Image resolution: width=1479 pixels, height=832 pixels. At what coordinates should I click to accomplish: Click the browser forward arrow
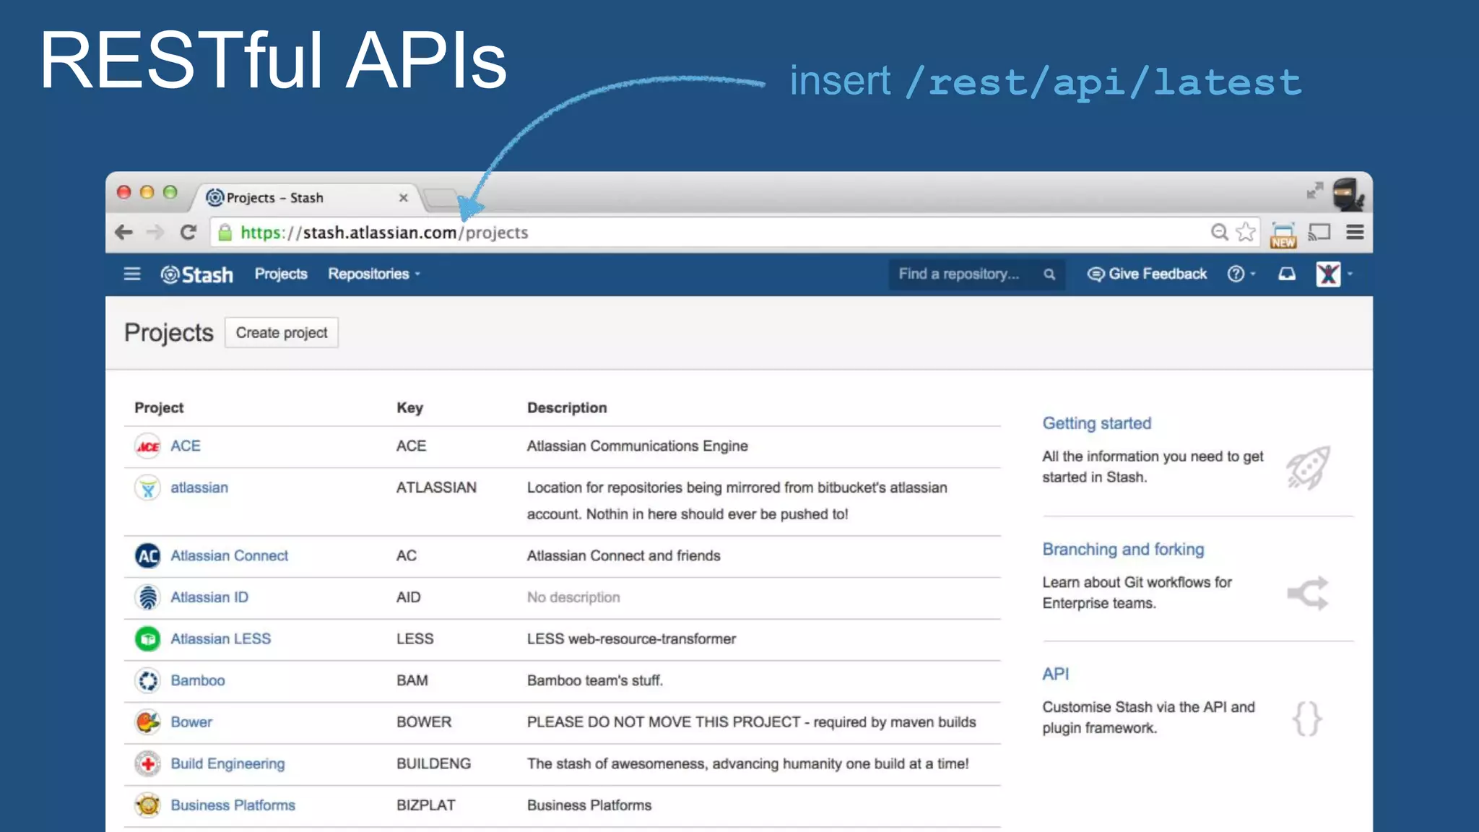pyautogui.click(x=155, y=232)
